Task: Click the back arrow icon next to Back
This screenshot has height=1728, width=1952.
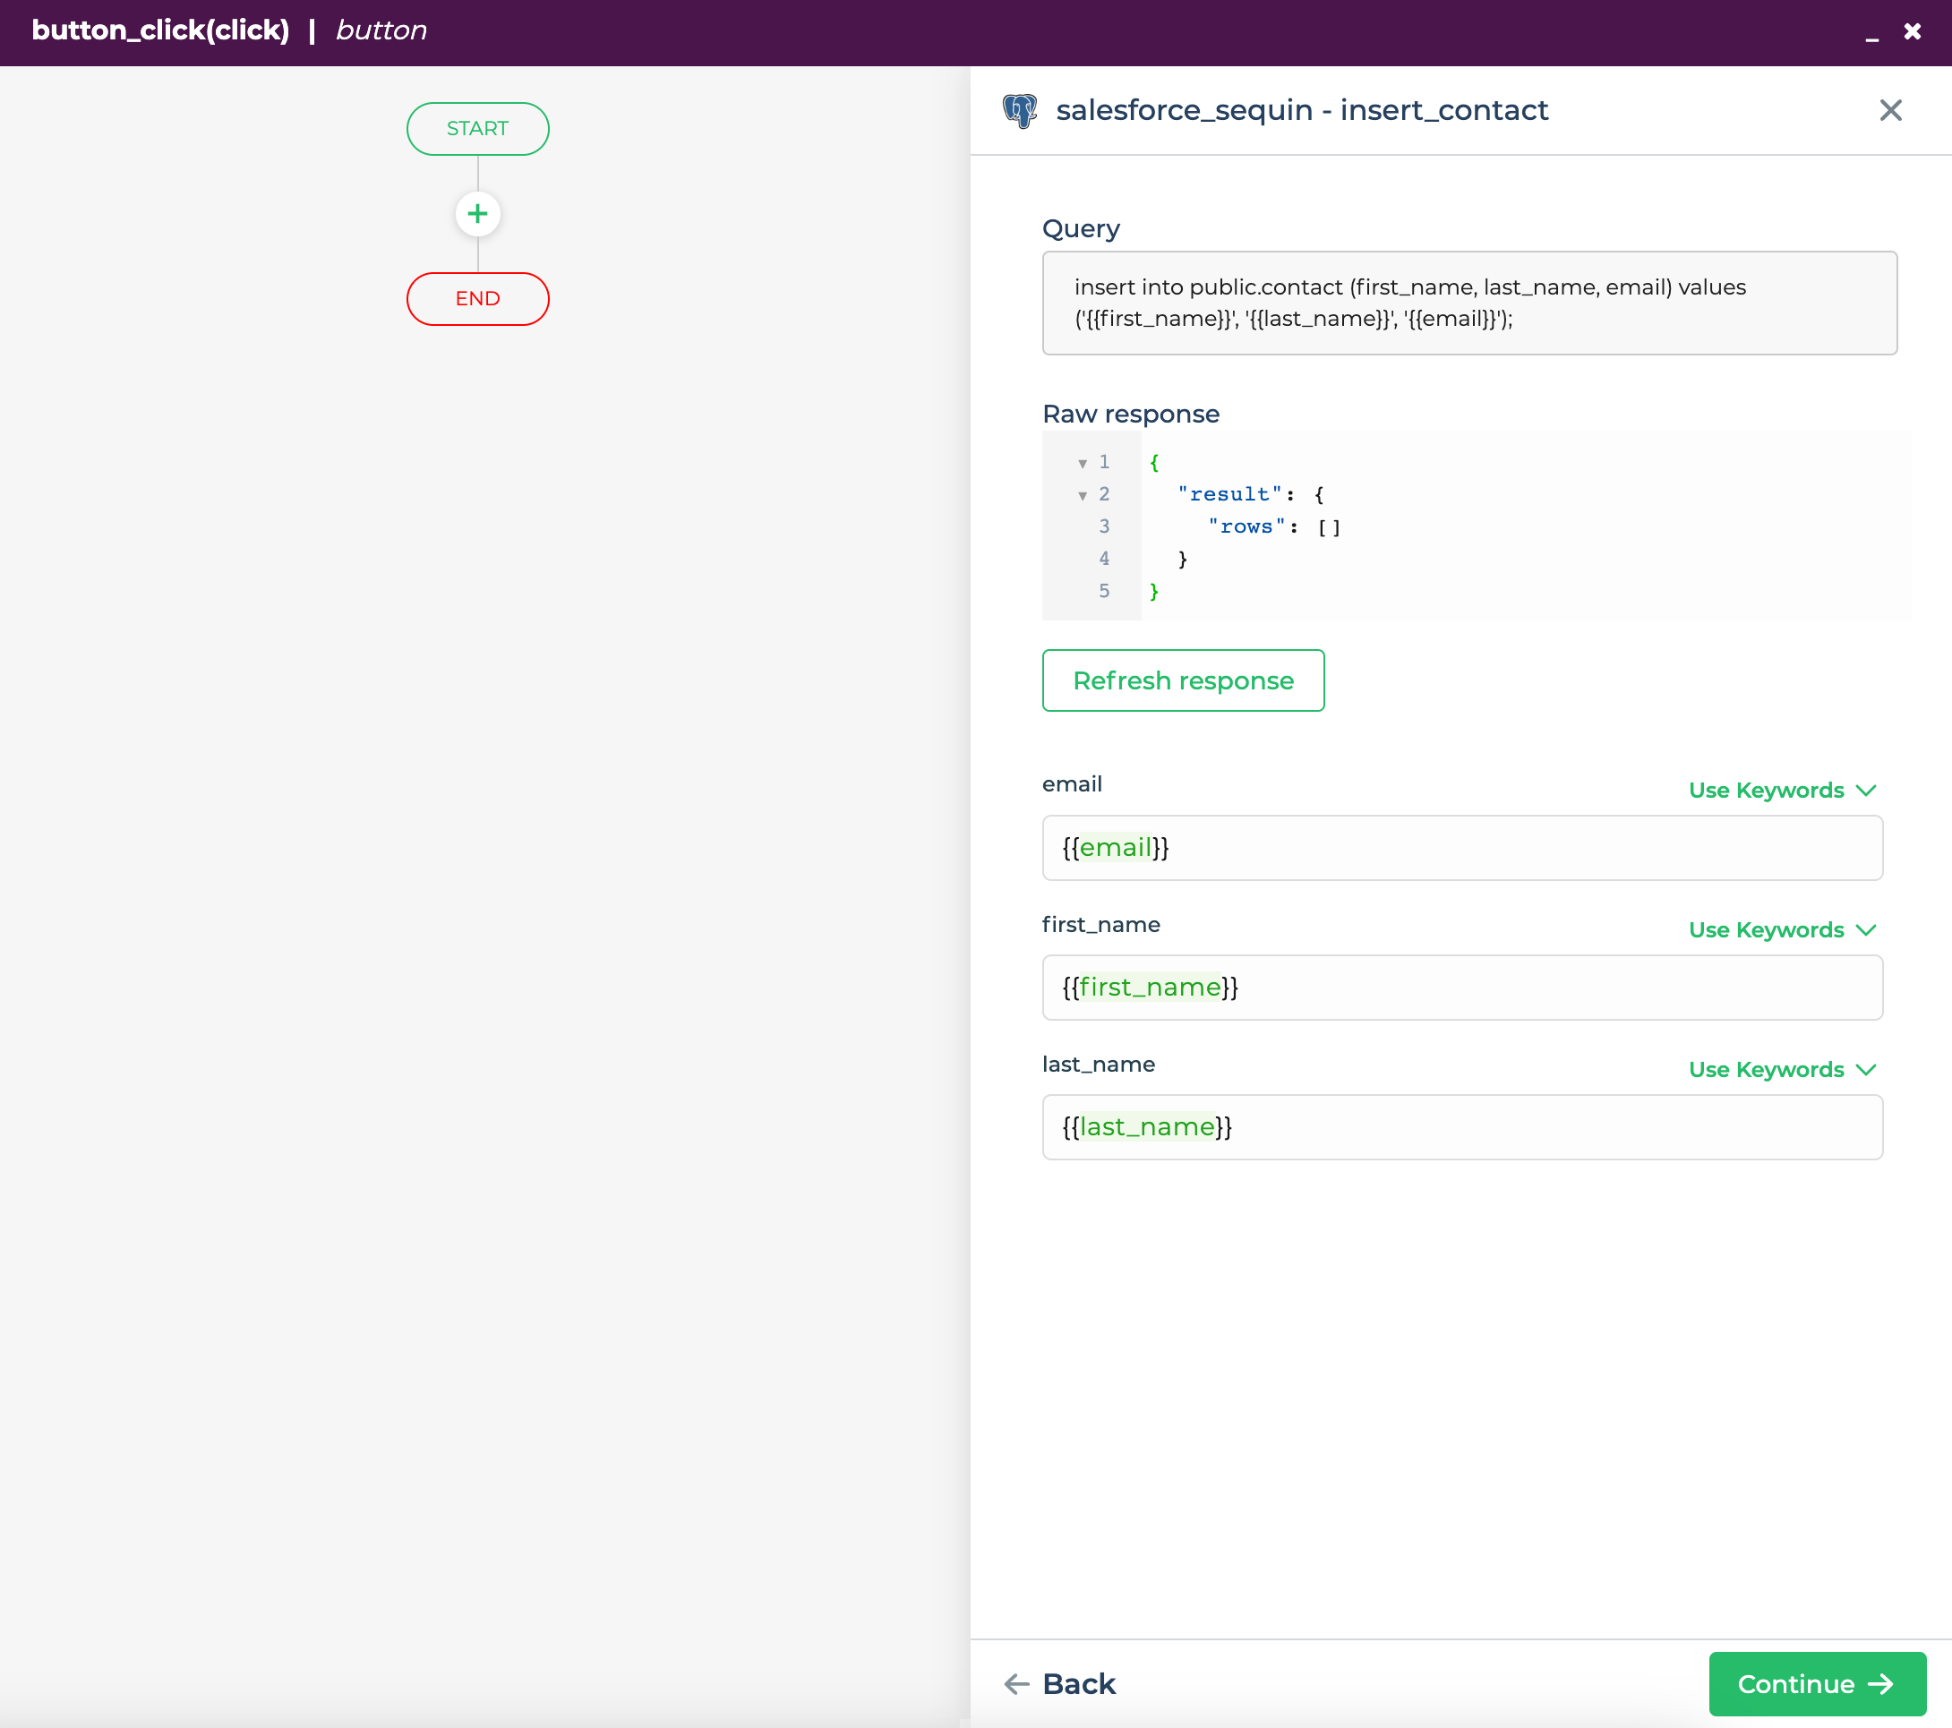Action: pyautogui.click(x=1016, y=1684)
